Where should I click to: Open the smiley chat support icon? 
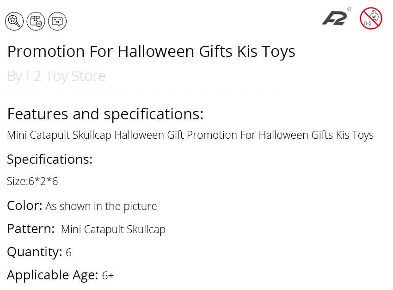point(57,21)
